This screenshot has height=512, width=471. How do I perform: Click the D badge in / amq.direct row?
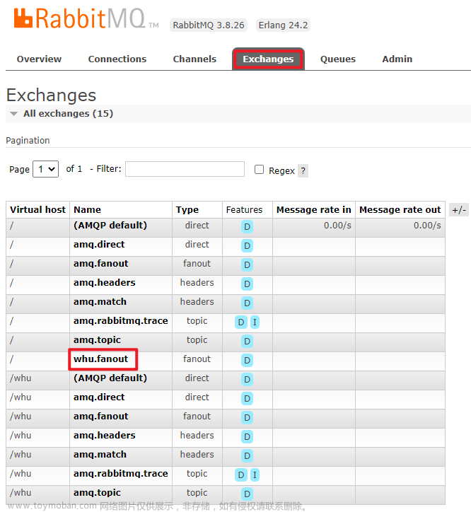coord(247,245)
